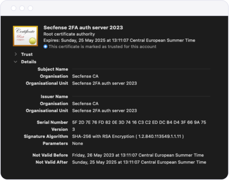The height and width of the screenshot is (180, 229).
Task: Click the certificate marked as trusted message
Action: (102, 47)
